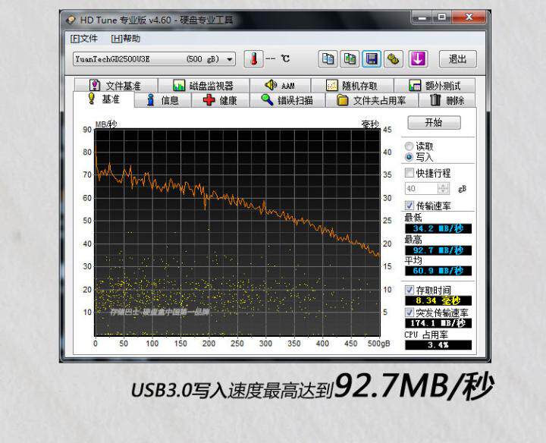Toggle the 传输速率 checkbox
The height and width of the screenshot is (443, 546).
click(409, 206)
